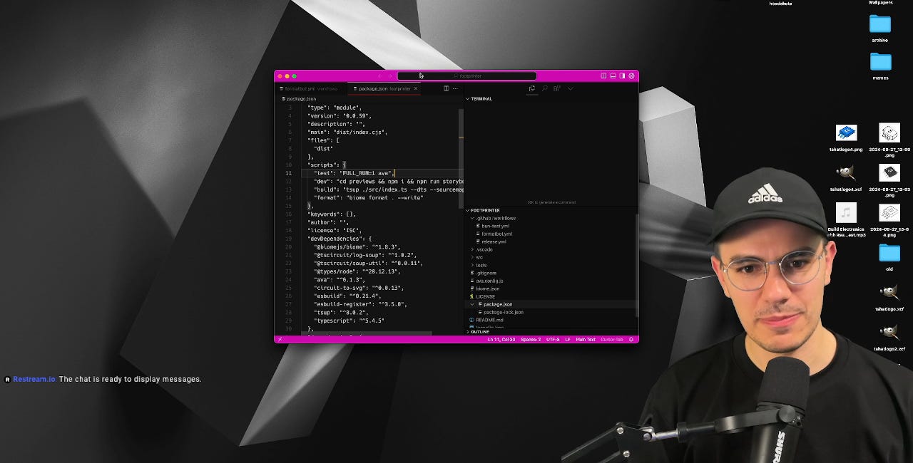The width and height of the screenshot is (913, 463).
Task: Select the memes folder on desktop
Action: pyautogui.click(x=880, y=66)
